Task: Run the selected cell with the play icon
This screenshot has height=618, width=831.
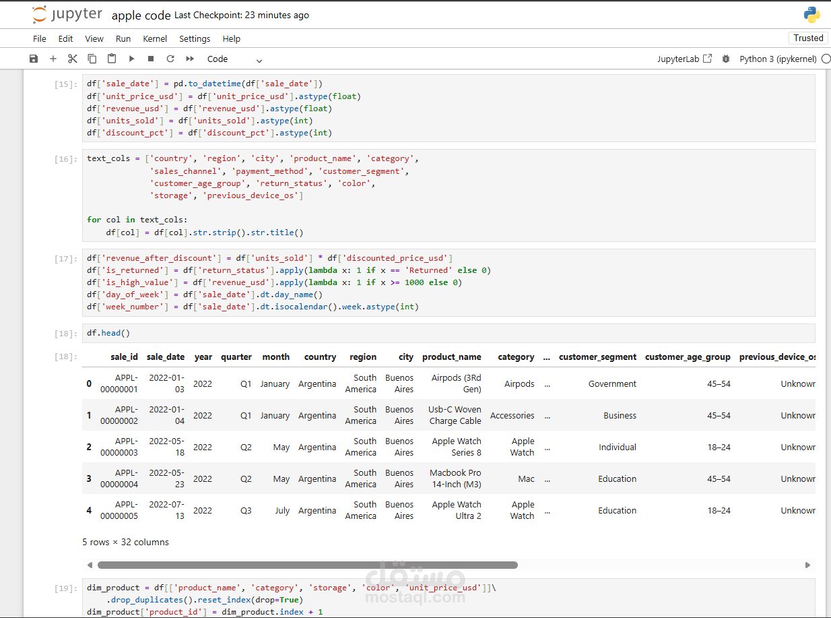Action: (x=131, y=59)
